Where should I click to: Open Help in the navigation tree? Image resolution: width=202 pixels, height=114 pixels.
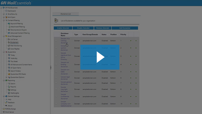(x=10, y=99)
